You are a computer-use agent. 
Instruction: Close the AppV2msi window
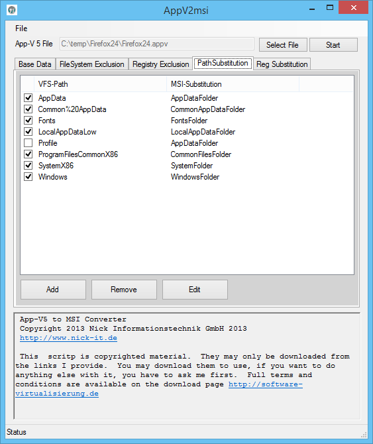click(354, 8)
